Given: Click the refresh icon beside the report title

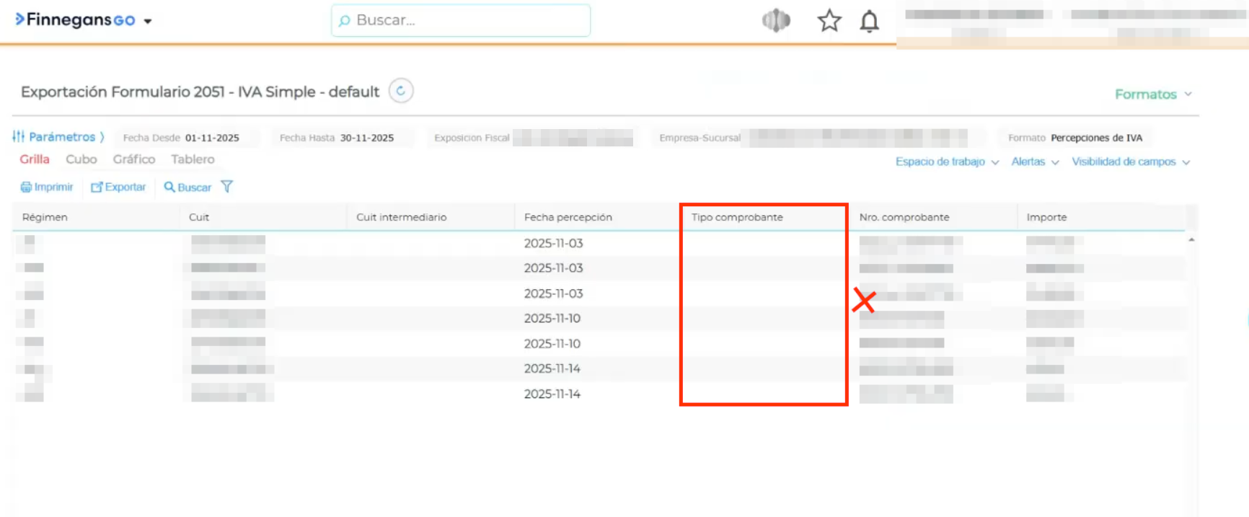Looking at the screenshot, I should coord(401,91).
